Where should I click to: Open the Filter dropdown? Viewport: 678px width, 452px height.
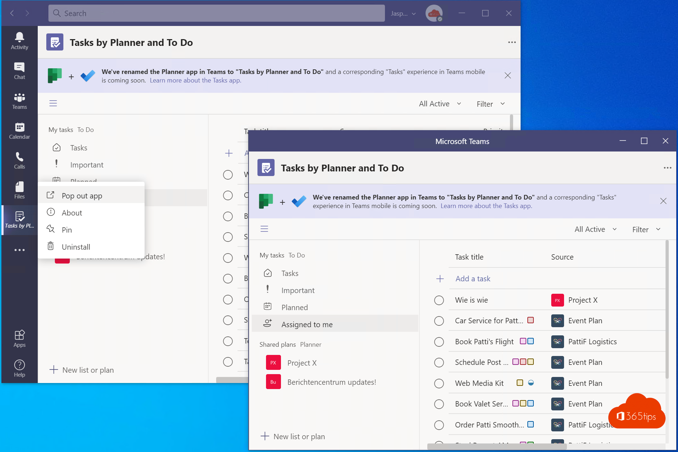click(x=645, y=229)
